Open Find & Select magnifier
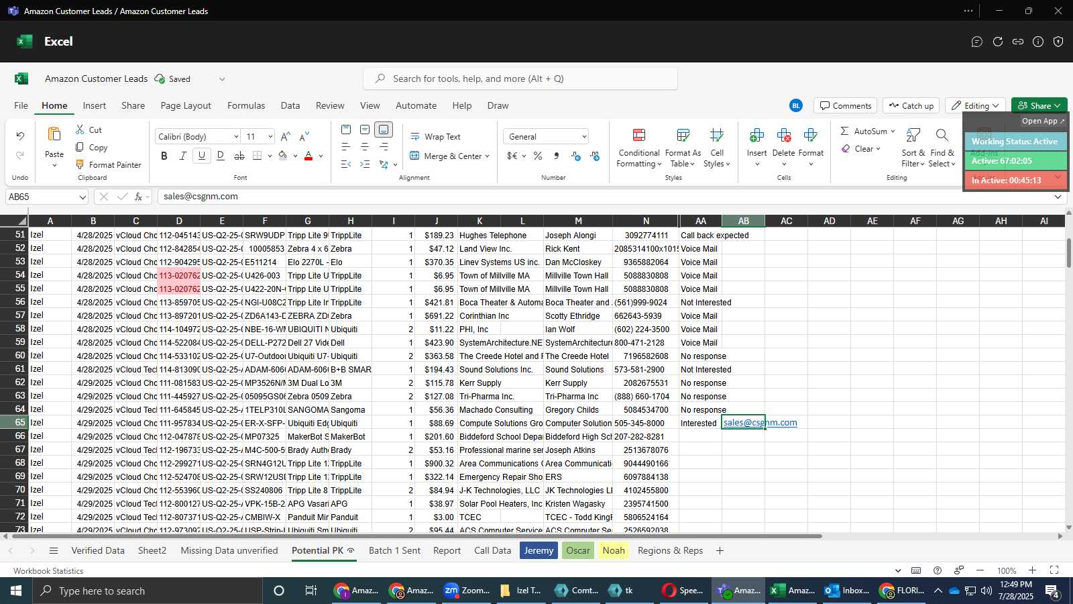The height and width of the screenshot is (604, 1073). coord(942,148)
